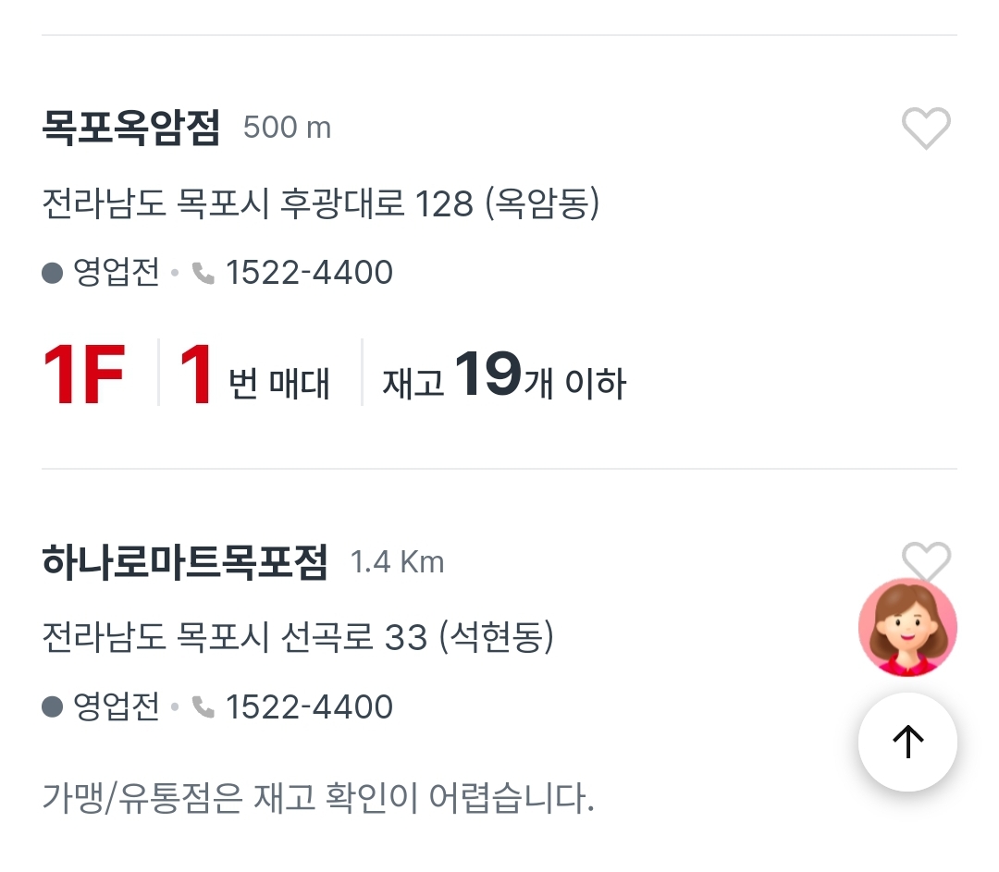This screenshot has width=999, height=872.
Task: Tap the phone icon beside 목포옥암점's number
Action: click(203, 272)
